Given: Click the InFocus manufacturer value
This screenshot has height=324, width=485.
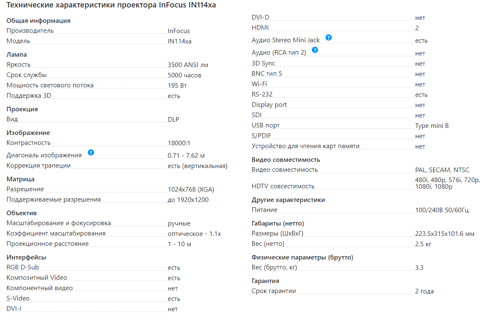Looking at the screenshot, I should click(x=179, y=31).
